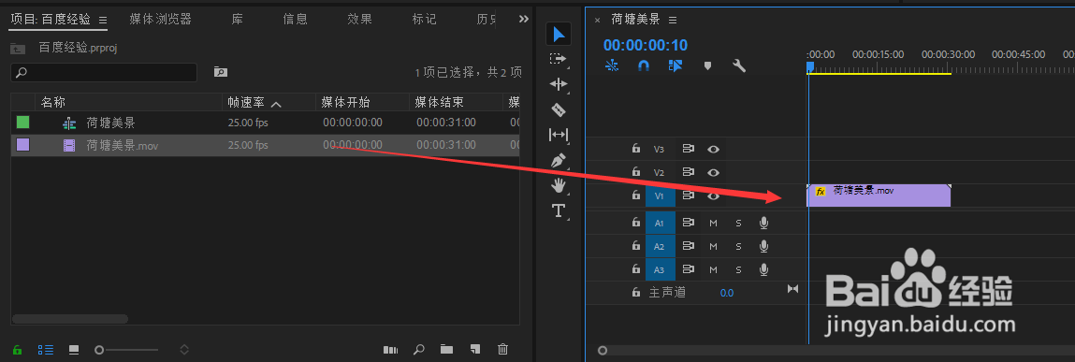Open timeline wrench display settings
Image resolution: width=1075 pixels, height=362 pixels.
coord(739,65)
